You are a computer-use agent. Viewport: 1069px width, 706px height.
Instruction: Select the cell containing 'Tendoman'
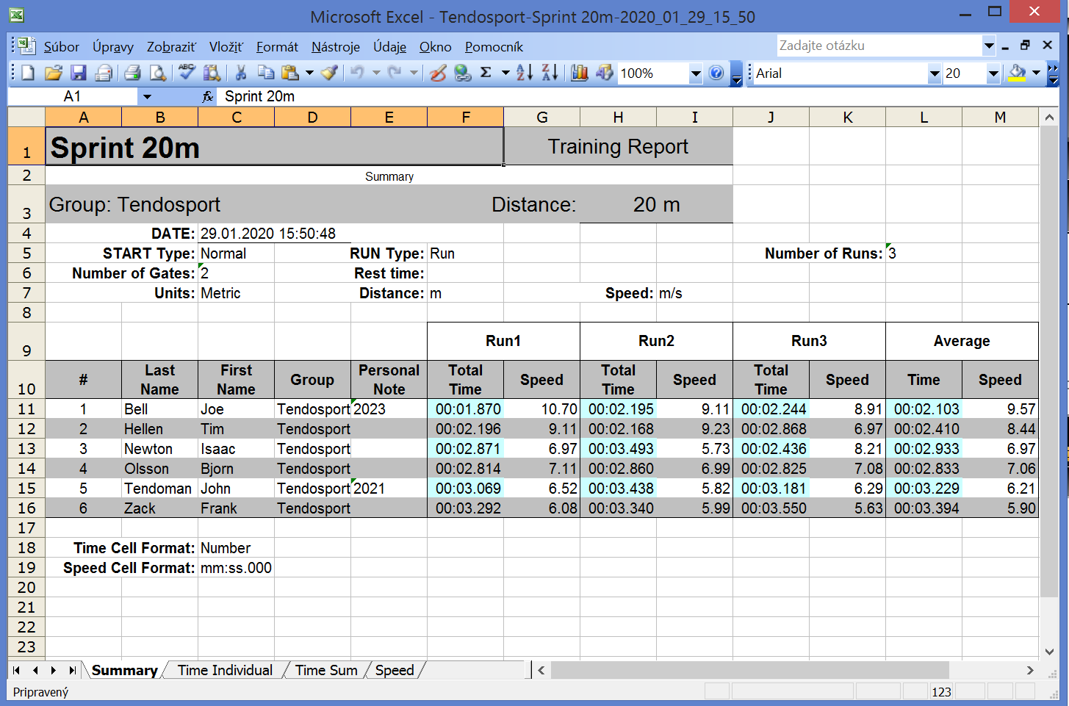[x=159, y=489]
